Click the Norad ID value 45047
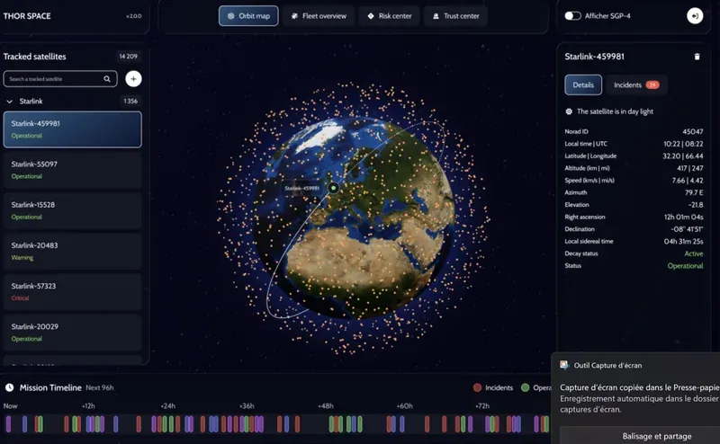The image size is (720, 444). [692, 131]
